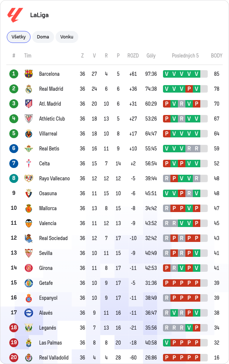Click the Real Betis crest icon
The width and height of the screenshot is (229, 364).
pos(29,149)
